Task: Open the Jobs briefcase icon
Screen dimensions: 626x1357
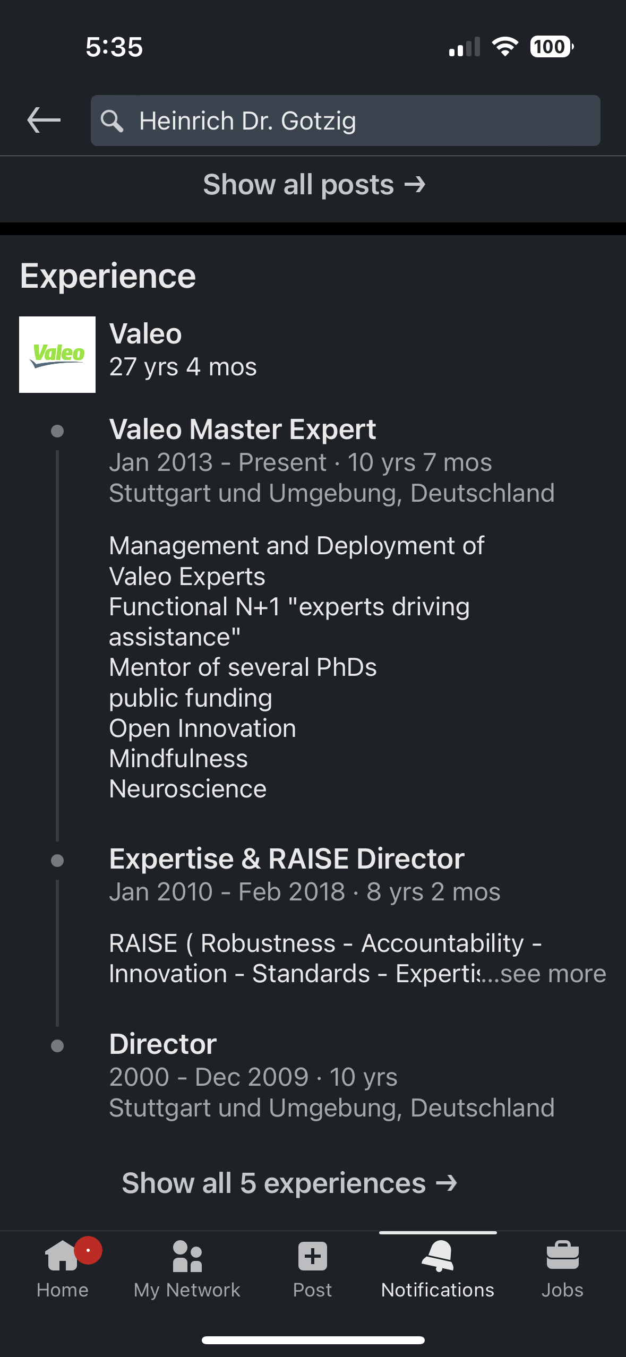Action: pyautogui.click(x=562, y=1256)
